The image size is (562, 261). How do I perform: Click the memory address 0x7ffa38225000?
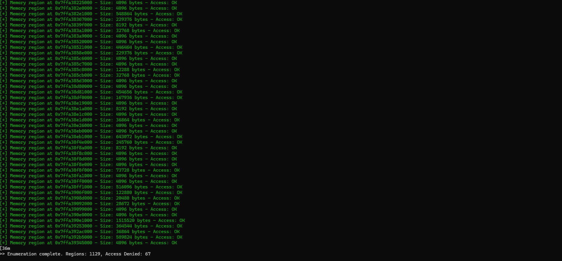(74, 3)
